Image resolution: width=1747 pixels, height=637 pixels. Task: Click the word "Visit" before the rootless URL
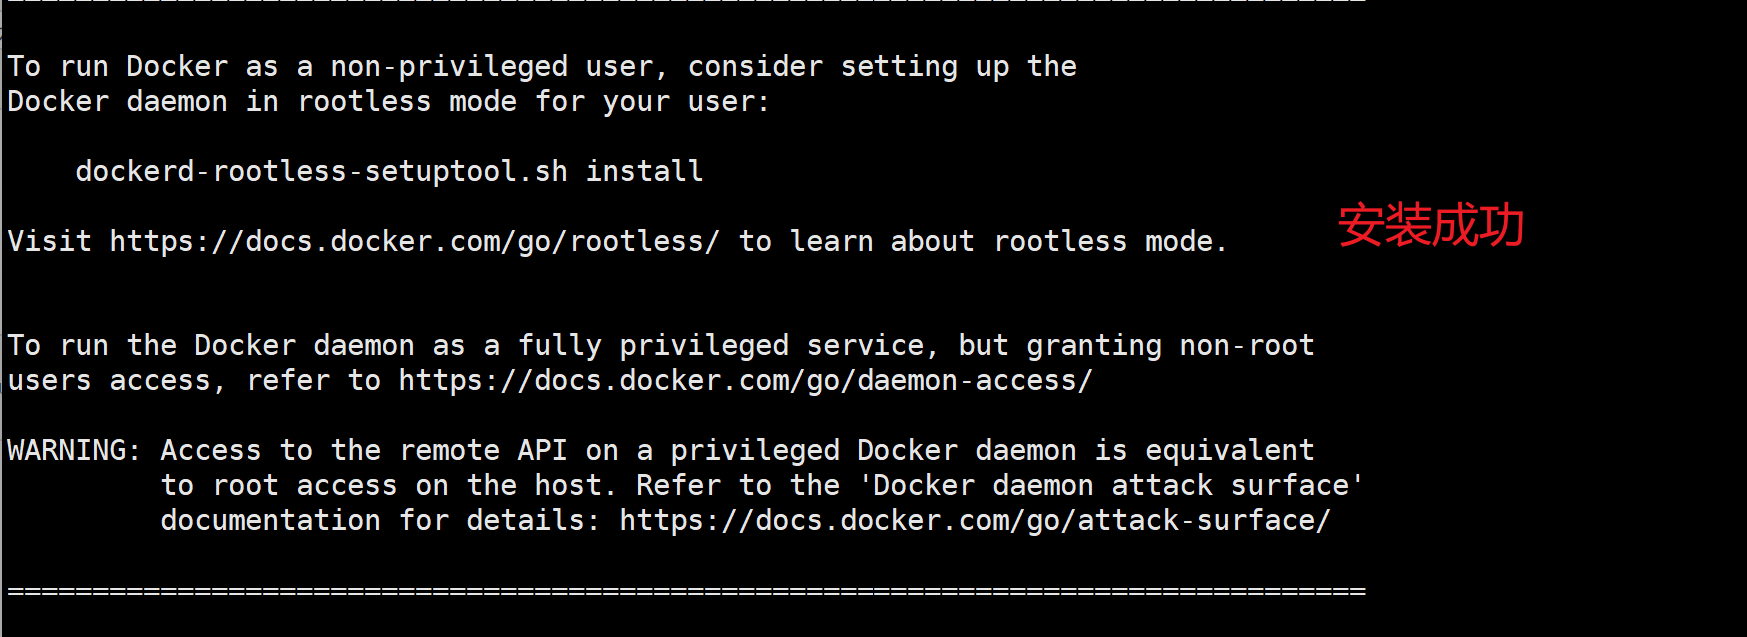point(49,242)
